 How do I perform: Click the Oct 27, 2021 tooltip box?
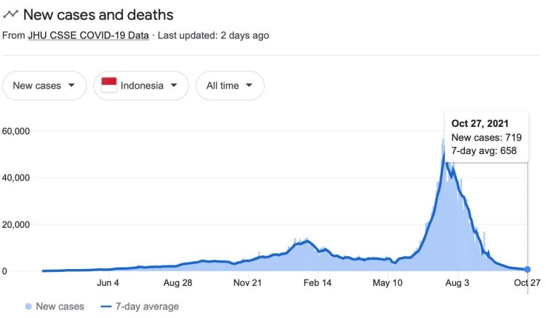pos(486,136)
